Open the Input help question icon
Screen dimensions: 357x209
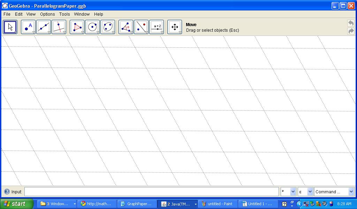(7, 192)
